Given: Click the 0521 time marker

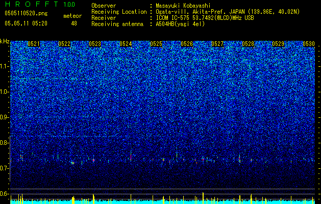Looking at the screenshot, I should (34, 44).
